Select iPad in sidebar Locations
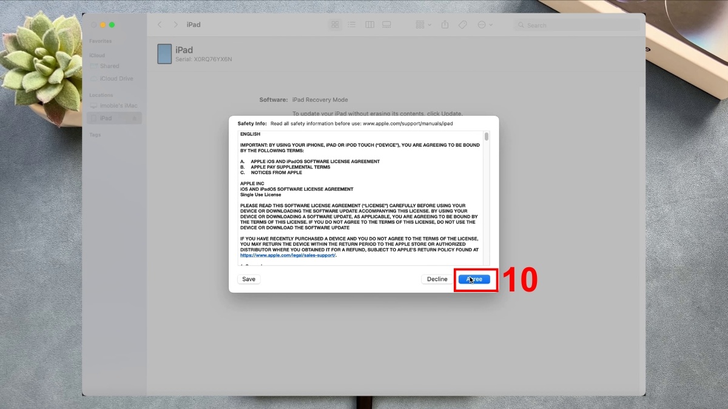 point(114,118)
